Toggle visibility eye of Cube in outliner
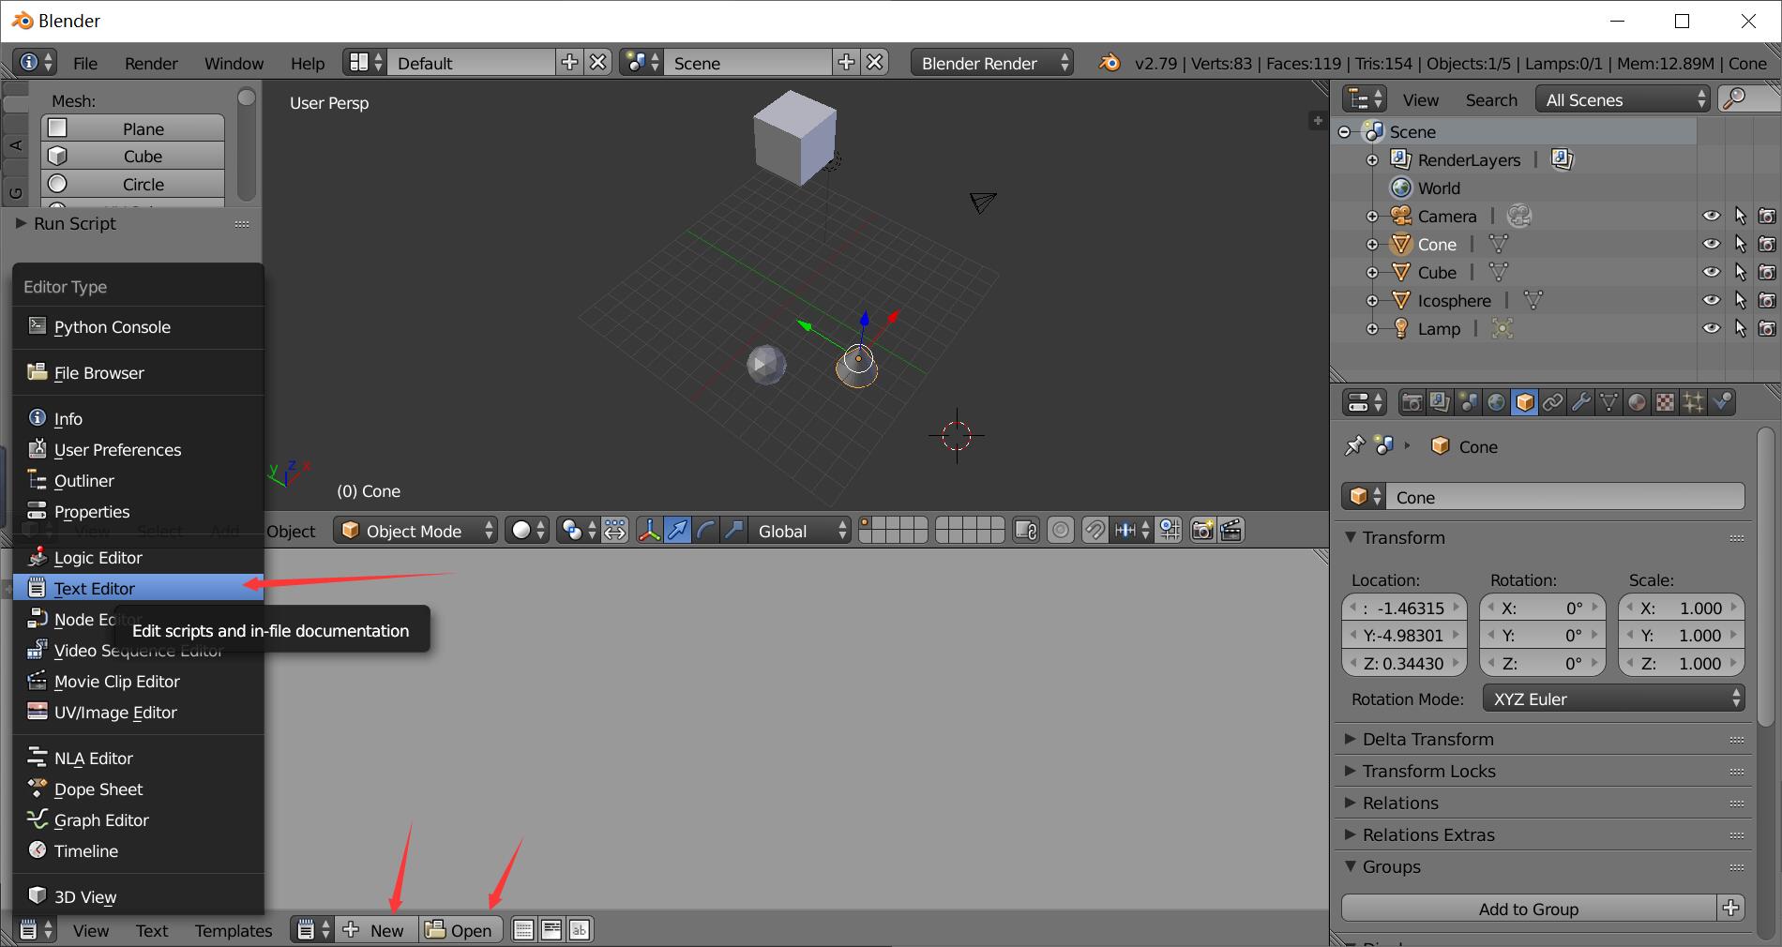Screen dimensions: 1782x947 pyautogui.click(x=1712, y=272)
